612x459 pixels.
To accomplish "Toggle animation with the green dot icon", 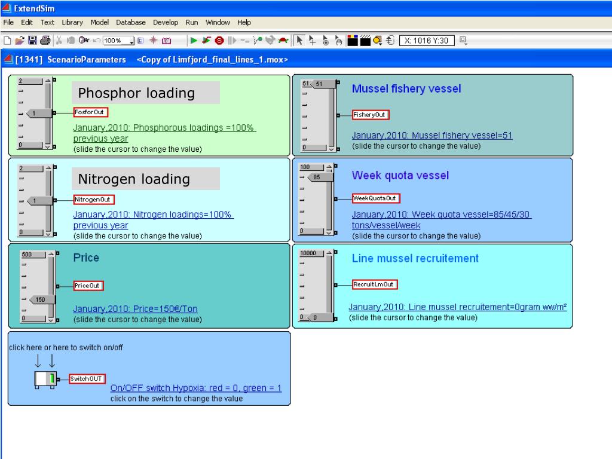I will coord(258,40).
